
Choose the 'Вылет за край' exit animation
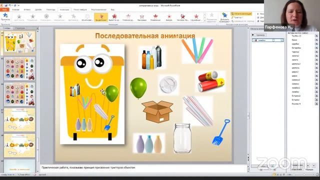(114, 17)
